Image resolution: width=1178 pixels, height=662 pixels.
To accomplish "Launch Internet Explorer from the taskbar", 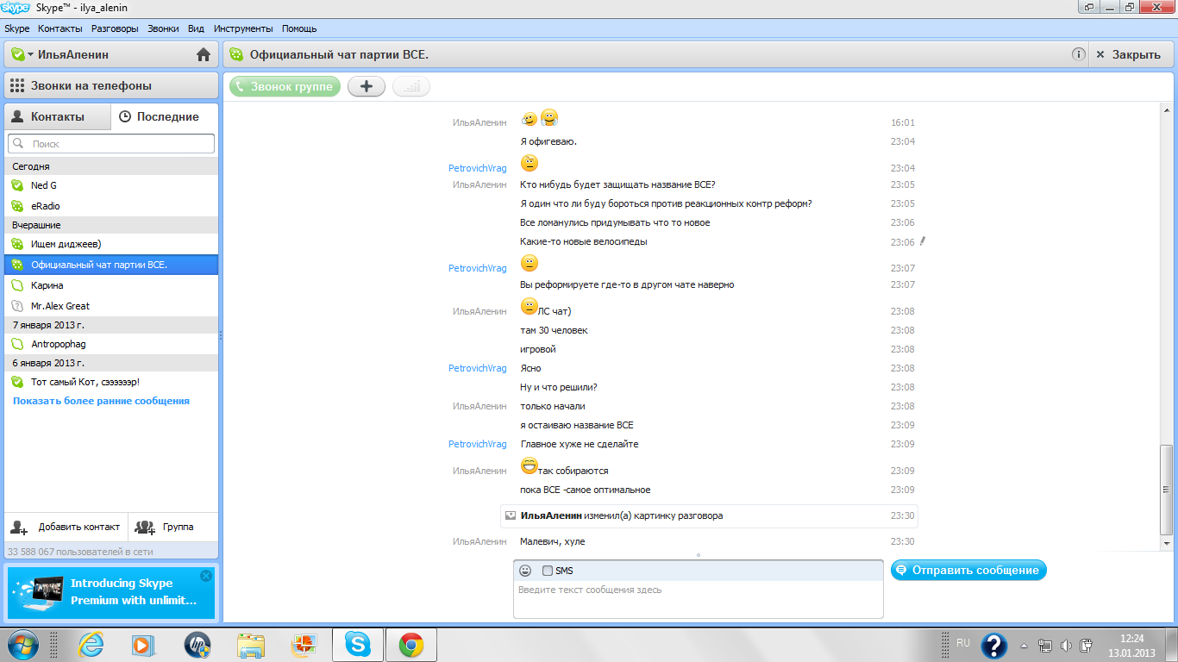I will [91, 645].
